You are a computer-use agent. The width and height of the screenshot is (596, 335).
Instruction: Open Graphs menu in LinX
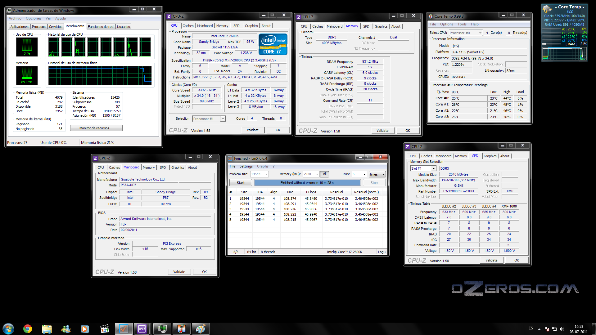(263, 166)
